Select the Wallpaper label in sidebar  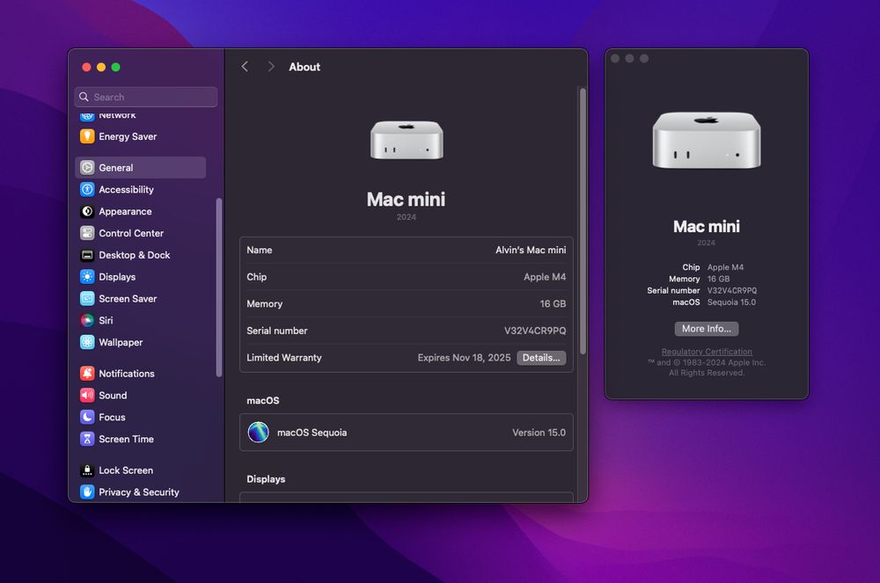[x=121, y=343]
